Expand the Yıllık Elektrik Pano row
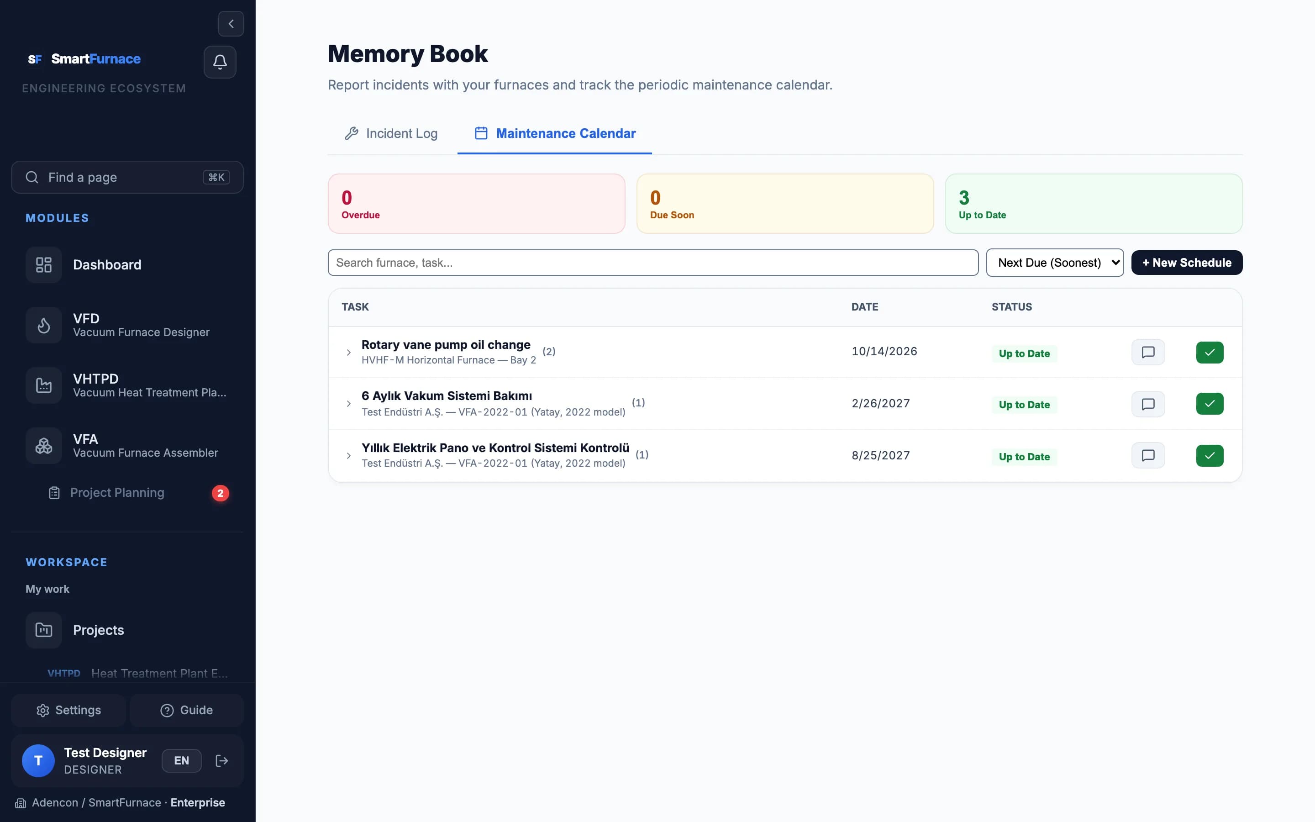This screenshot has height=822, width=1315. pos(349,456)
